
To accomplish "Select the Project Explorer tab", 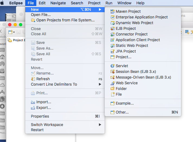I will [x=17, y=40].
